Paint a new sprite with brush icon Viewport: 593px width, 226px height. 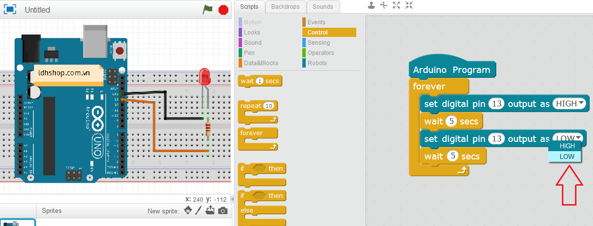pos(198,210)
